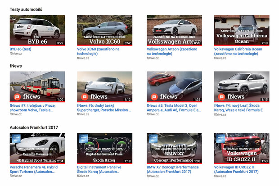
Task: Open the Porsche Panamera 4E Hybrid thumbnail
Action: tap(37, 148)
